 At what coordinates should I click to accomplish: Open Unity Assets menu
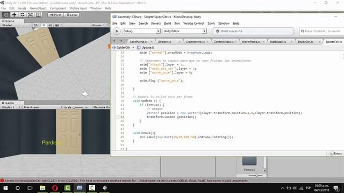22,9
